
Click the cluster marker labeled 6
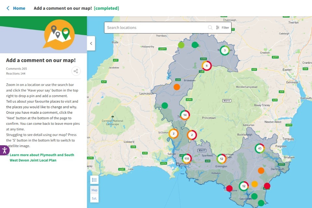point(207,66)
